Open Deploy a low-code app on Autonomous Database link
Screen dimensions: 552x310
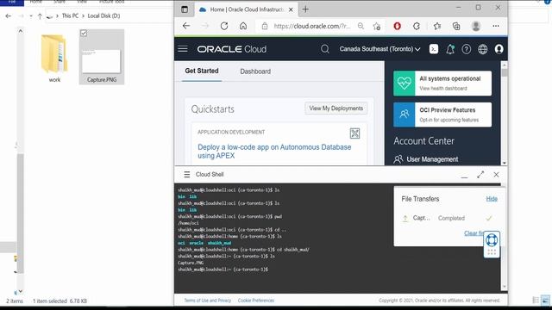tap(274, 152)
